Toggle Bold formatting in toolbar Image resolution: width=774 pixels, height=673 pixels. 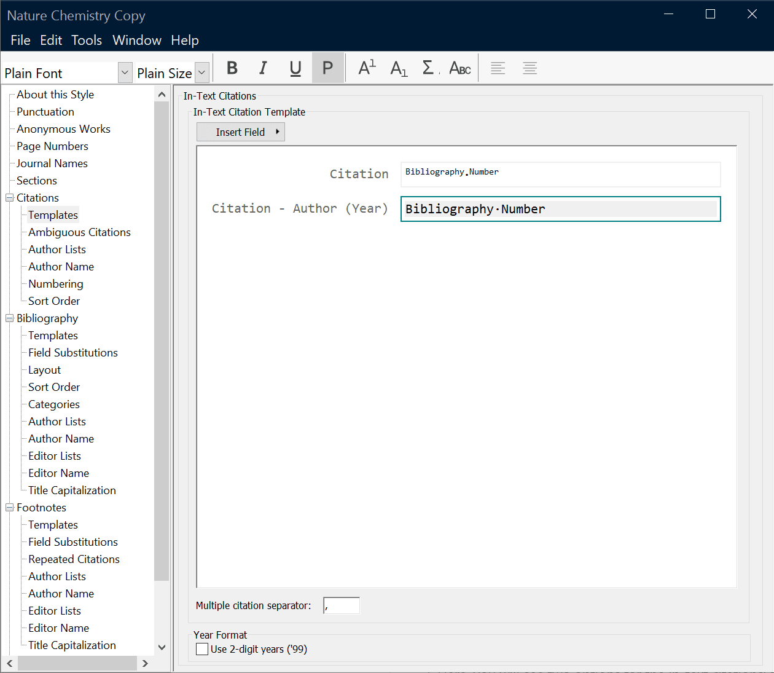(x=232, y=68)
